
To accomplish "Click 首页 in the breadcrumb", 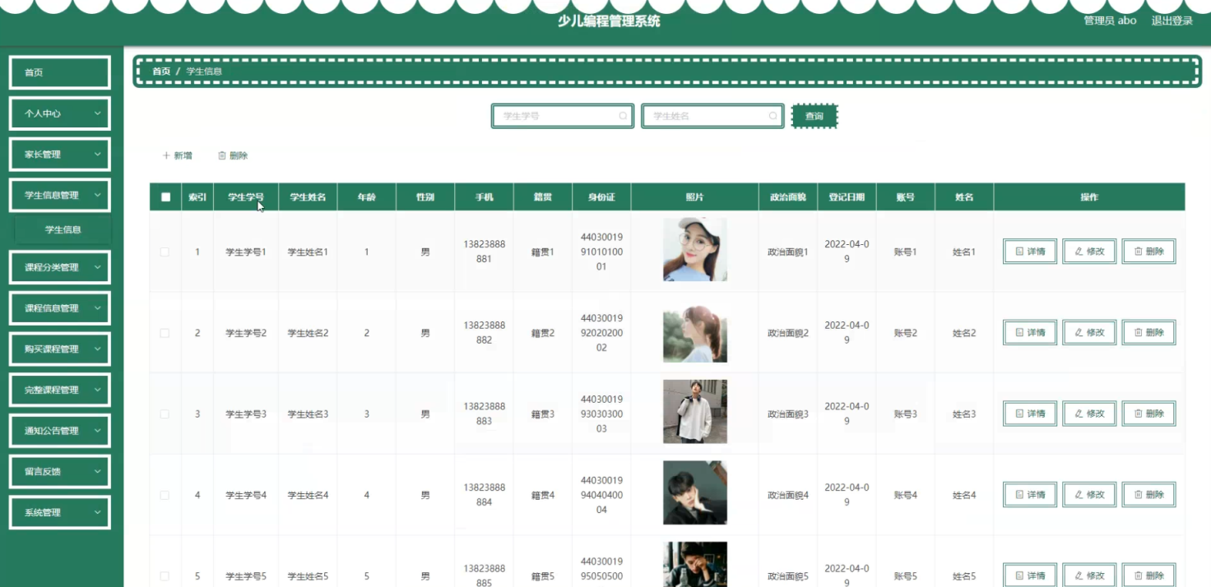I will coord(161,72).
